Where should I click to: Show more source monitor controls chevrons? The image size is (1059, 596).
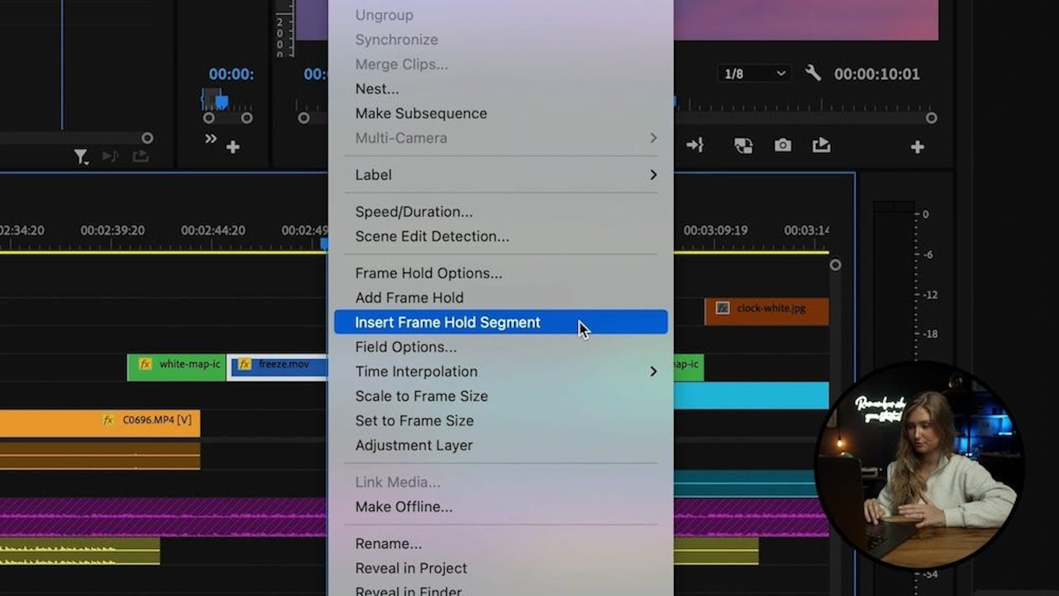click(x=210, y=139)
